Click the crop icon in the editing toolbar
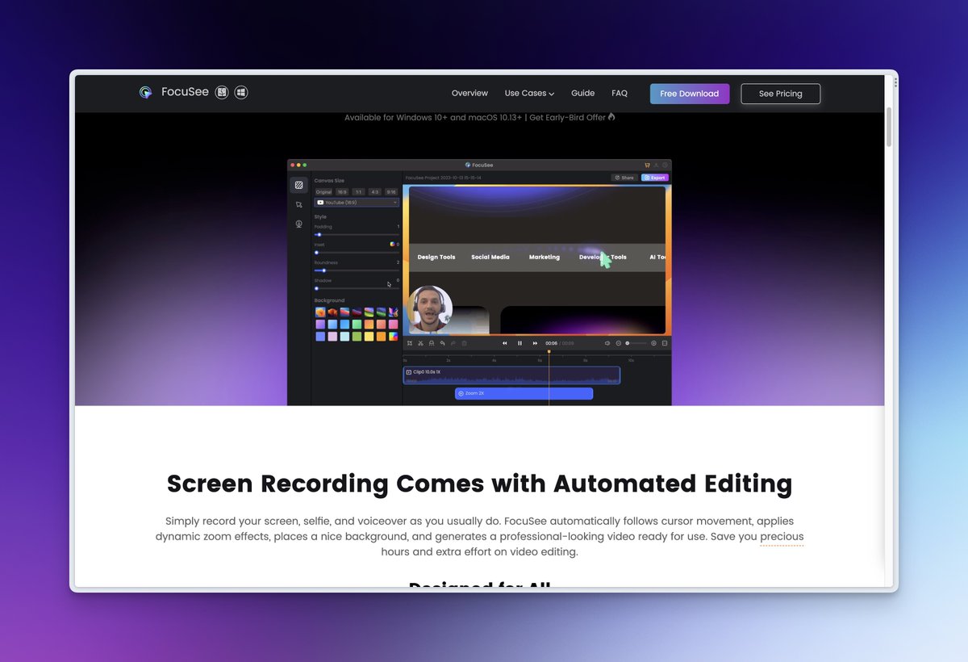 pyautogui.click(x=410, y=343)
